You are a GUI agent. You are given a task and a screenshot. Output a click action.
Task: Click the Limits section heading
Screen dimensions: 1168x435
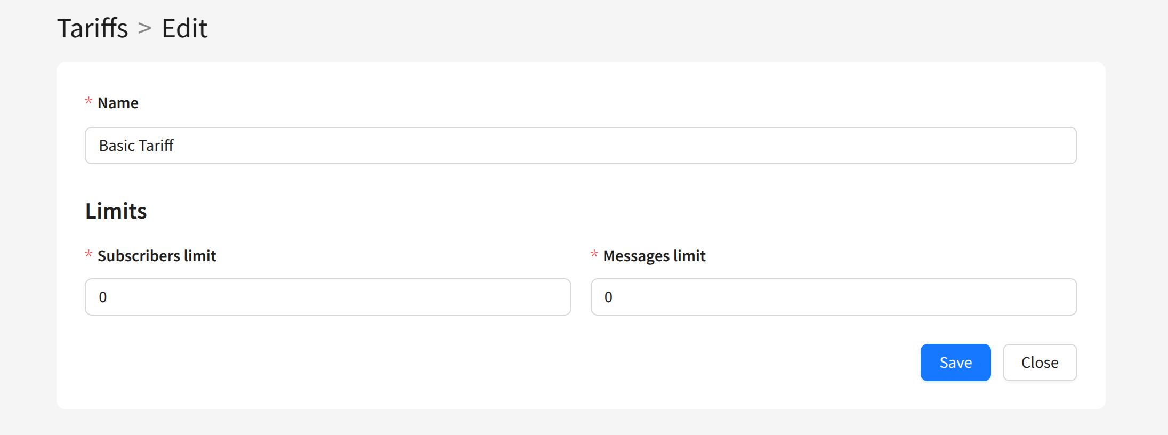(x=116, y=211)
